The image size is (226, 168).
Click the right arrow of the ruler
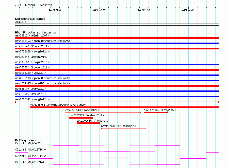coord(218,8)
